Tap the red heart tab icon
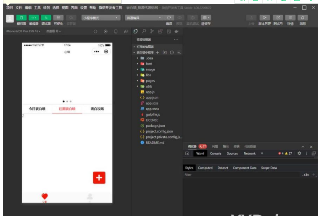The image size is (319, 216). click(45, 196)
